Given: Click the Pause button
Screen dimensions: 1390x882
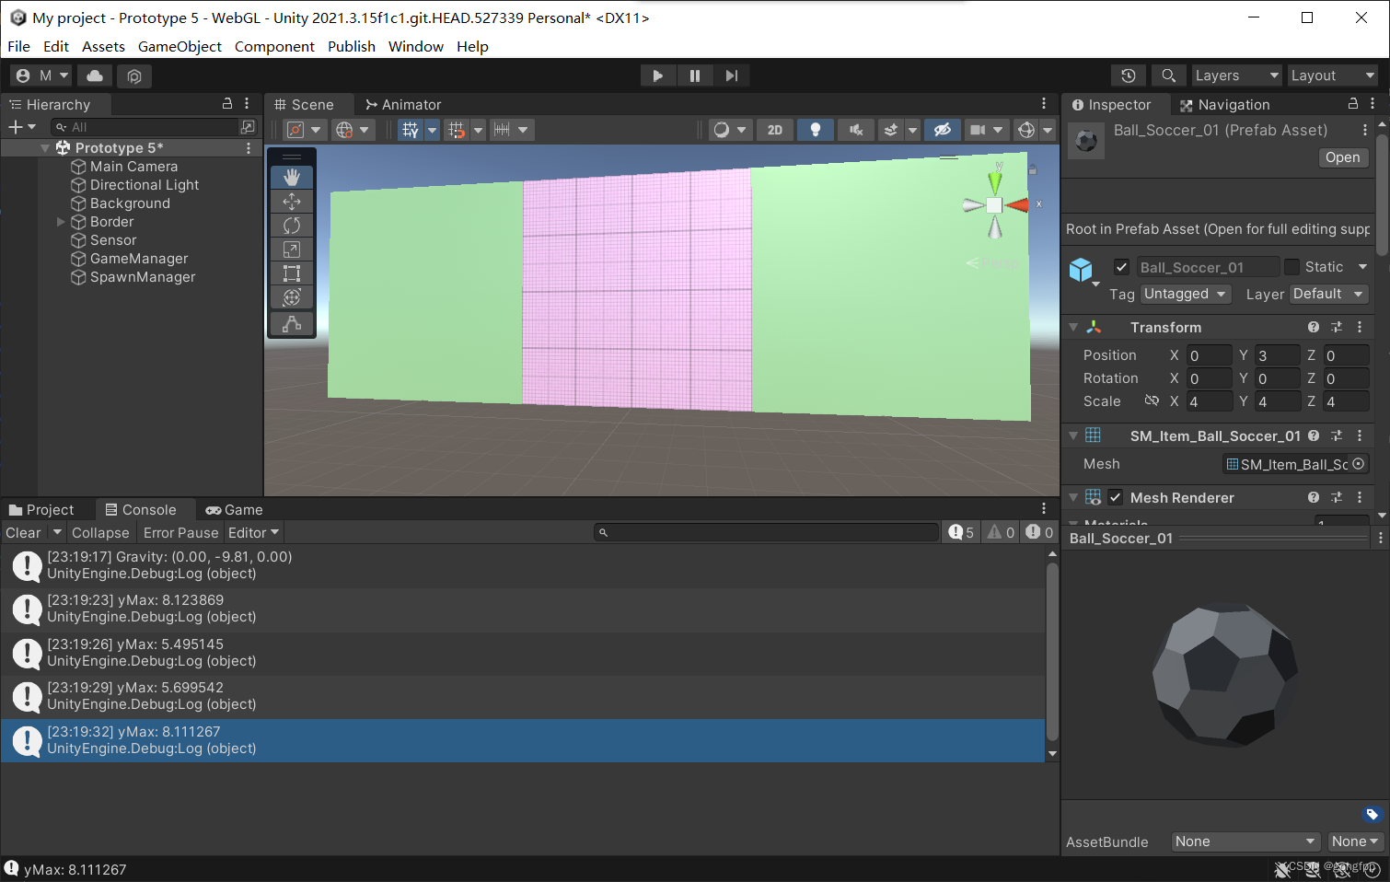Looking at the screenshot, I should (x=695, y=75).
